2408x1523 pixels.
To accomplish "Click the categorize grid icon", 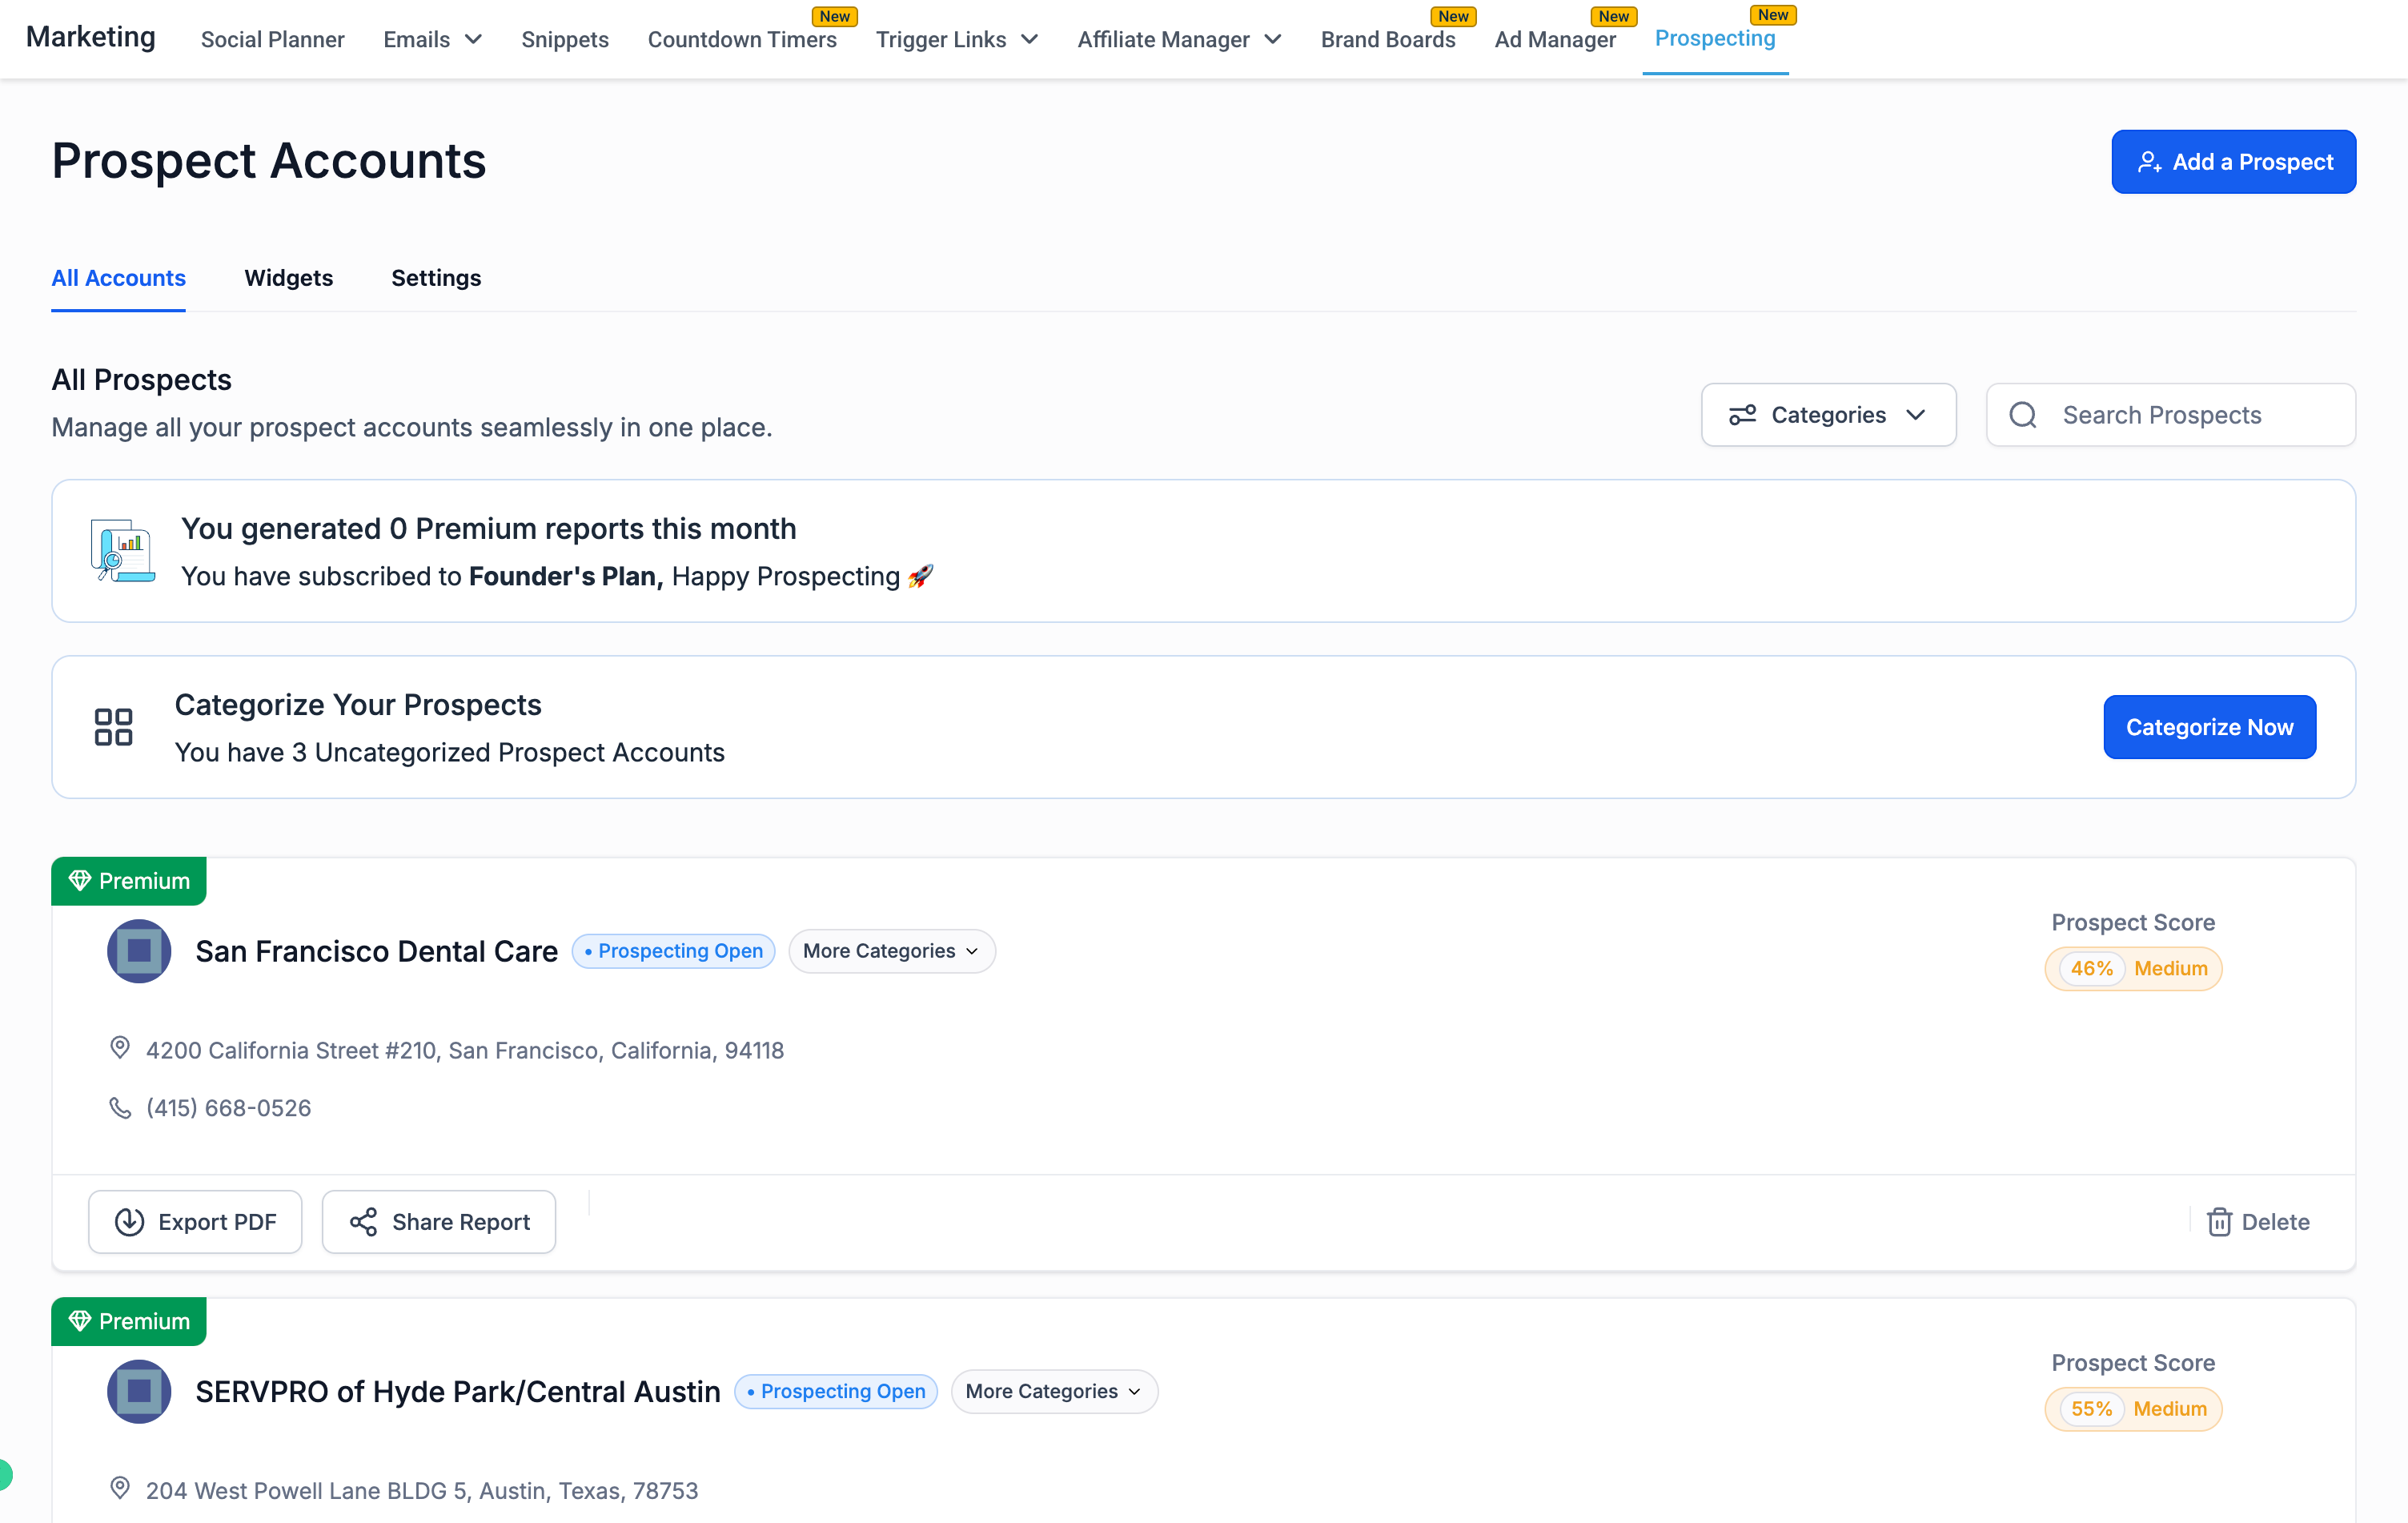I will (x=113, y=727).
